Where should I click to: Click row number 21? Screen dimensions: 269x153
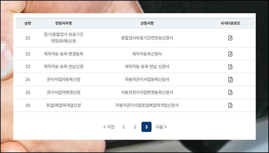point(28,38)
